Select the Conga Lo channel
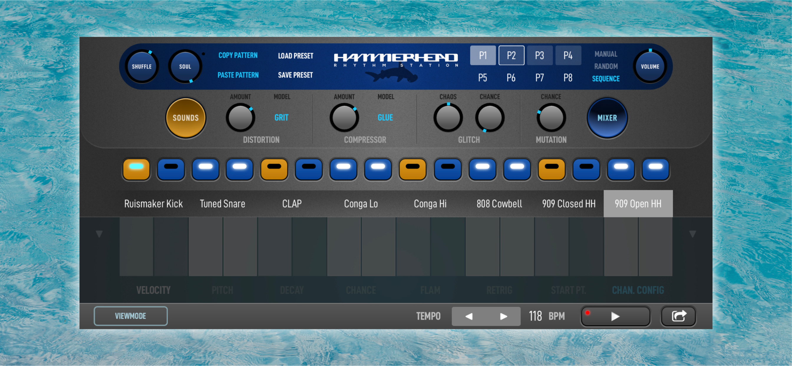 tap(361, 204)
